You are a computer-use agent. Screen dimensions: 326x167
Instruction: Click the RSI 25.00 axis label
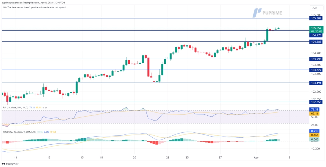[315, 125]
